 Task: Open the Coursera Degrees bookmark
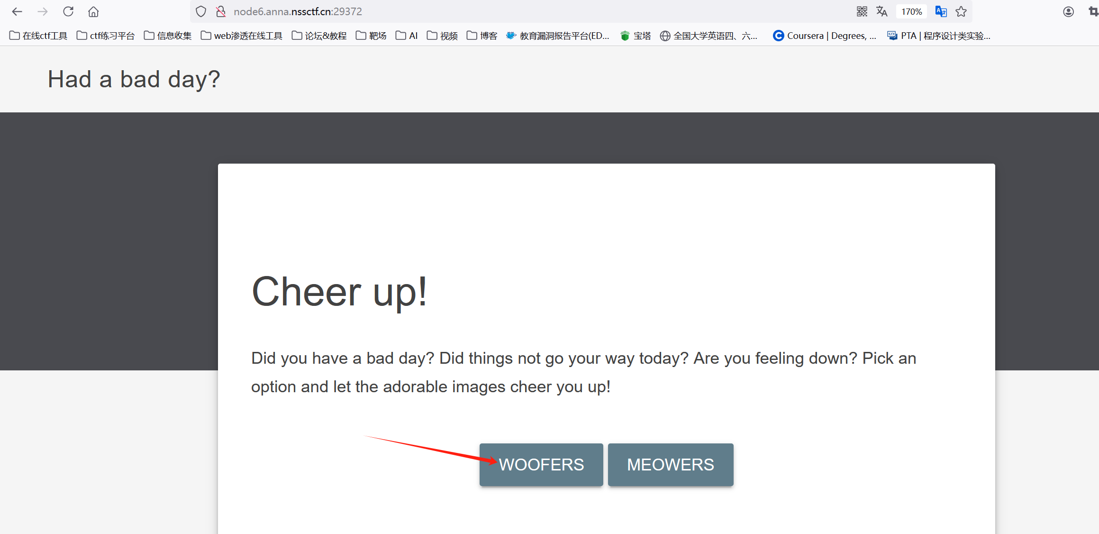(x=825, y=36)
